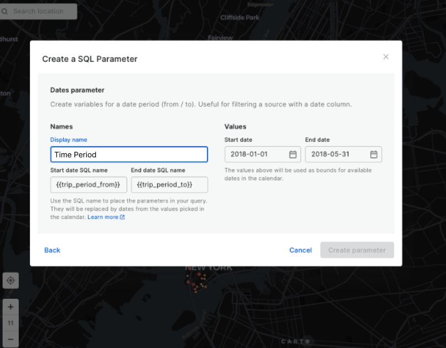Zoom in the map with plus button
The width and height of the screenshot is (446, 348).
[11, 307]
